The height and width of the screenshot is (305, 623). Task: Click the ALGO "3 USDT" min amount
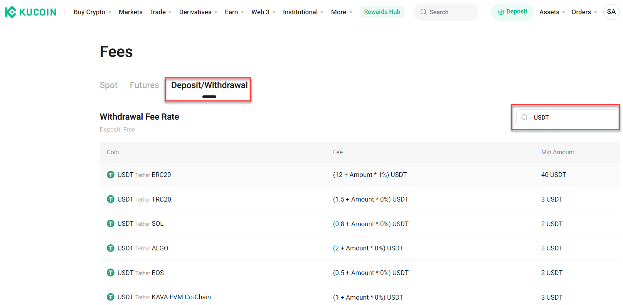click(552, 248)
